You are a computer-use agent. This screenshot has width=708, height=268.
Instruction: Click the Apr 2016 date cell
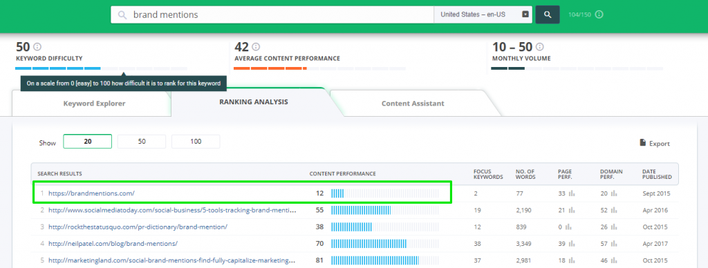coord(655,210)
